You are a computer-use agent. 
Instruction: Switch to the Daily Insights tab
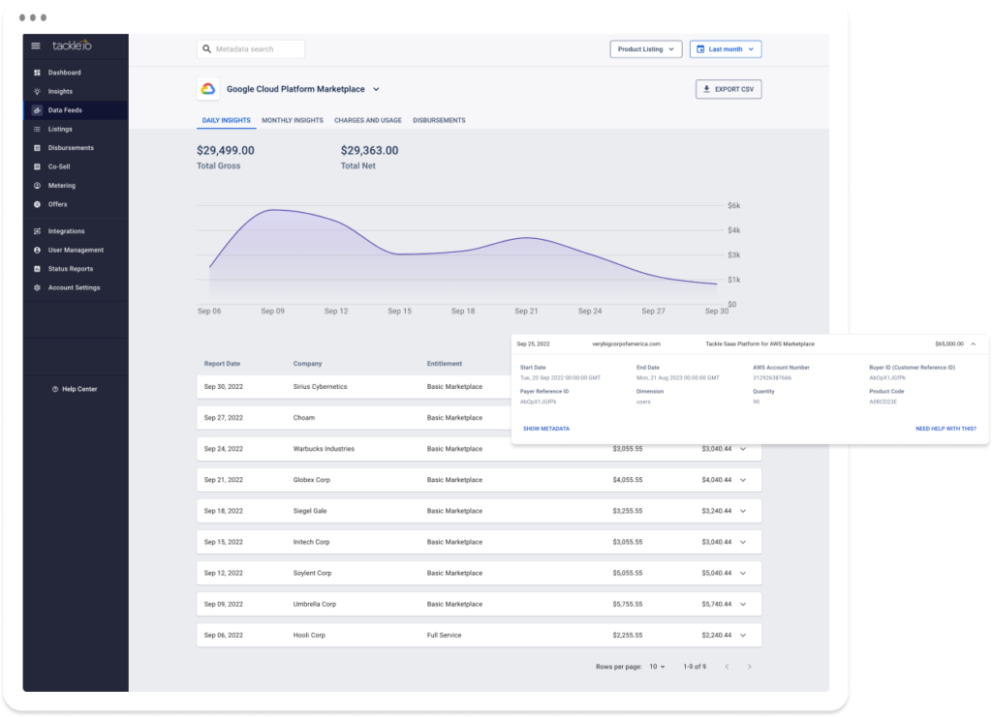227,120
